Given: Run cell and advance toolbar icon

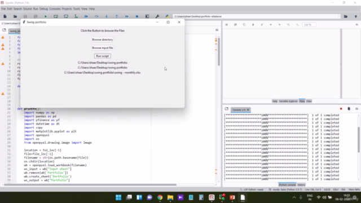Looking at the screenshot, I should pyautogui.click(x=66, y=16).
